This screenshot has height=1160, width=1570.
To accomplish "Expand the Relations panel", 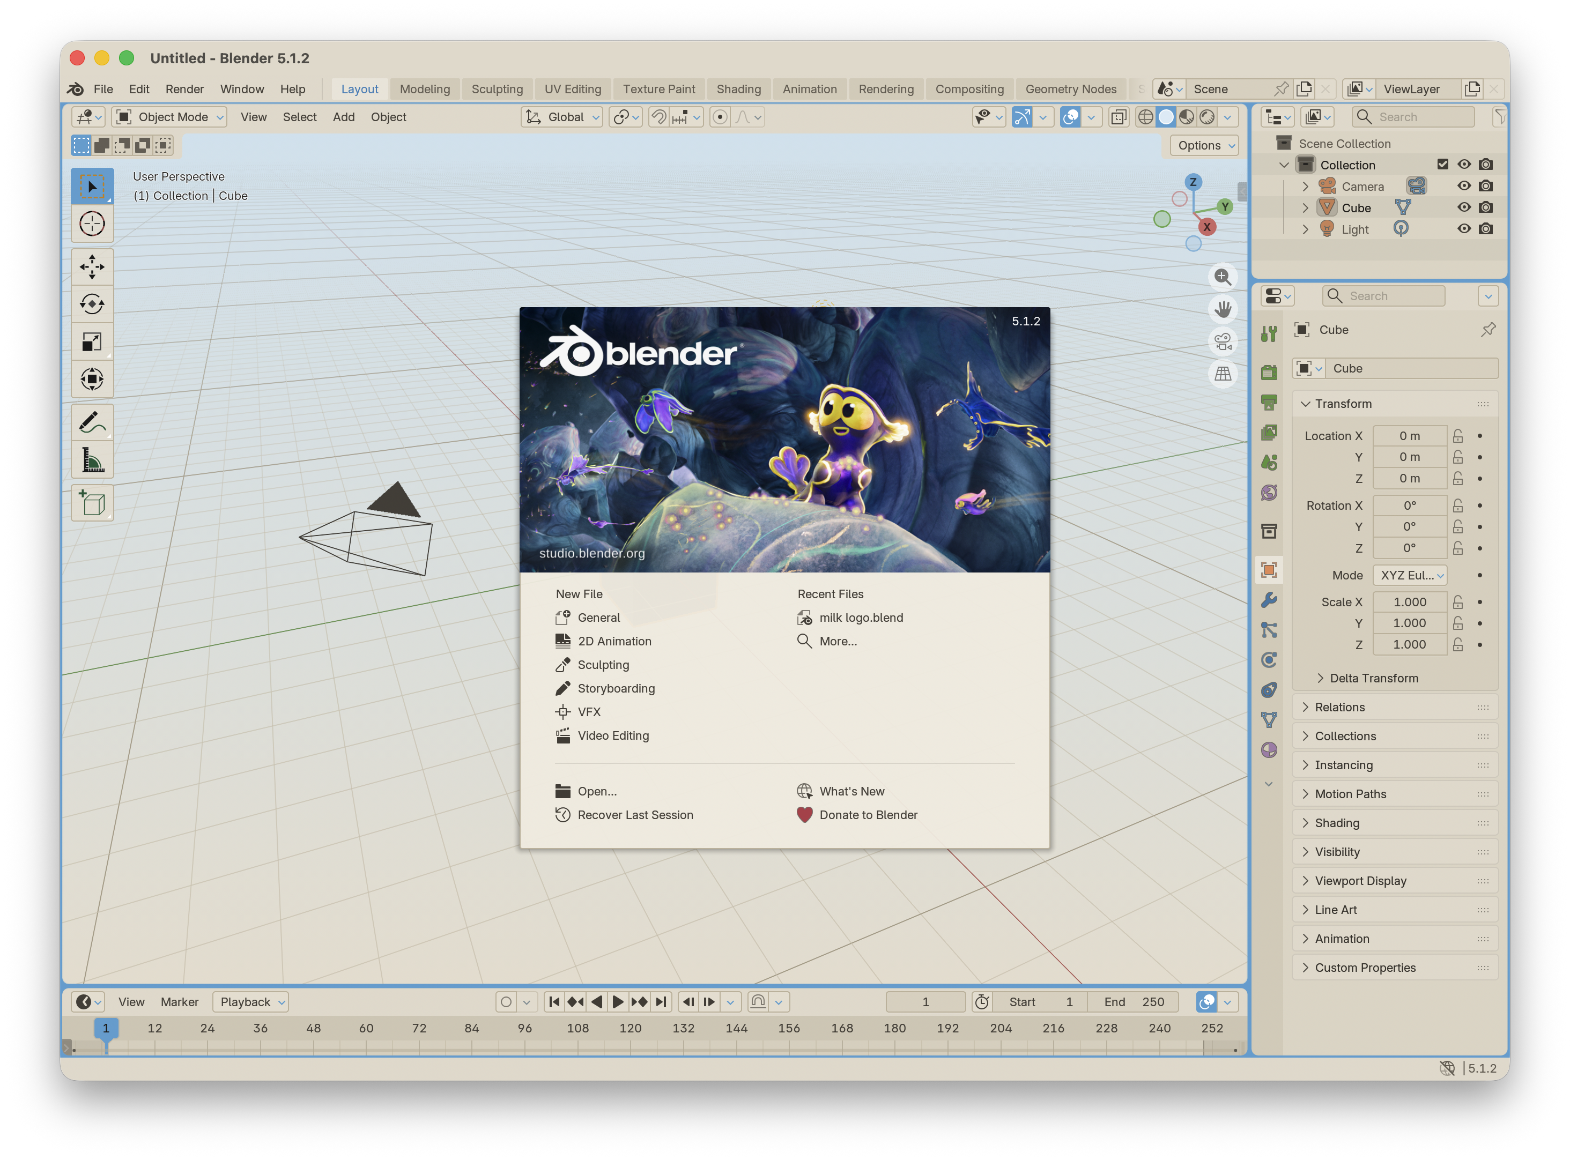I will point(1394,707).
